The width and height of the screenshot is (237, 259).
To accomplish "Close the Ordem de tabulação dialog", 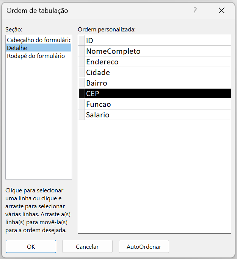I will tap(221, 11).
